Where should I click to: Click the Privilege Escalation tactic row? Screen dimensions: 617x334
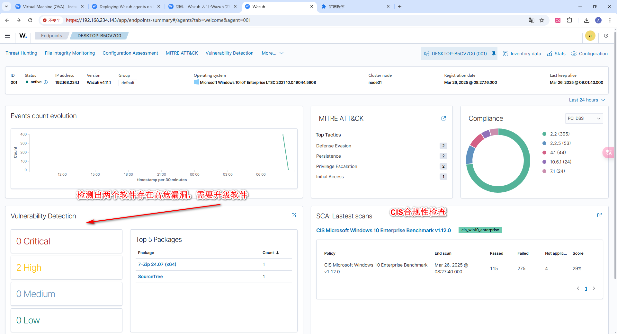tap(381, 166)
